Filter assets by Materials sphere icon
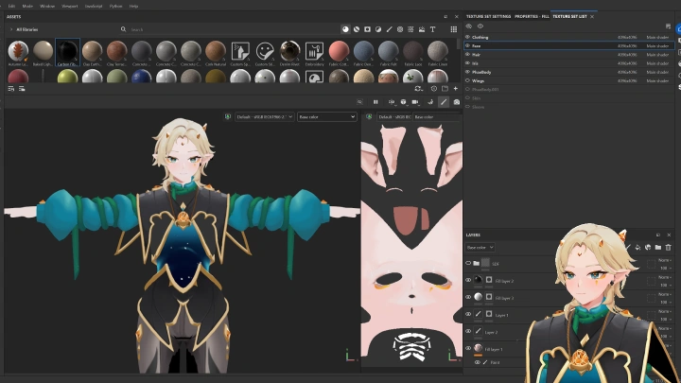The height and width of the screenshot is (383, 681). coord(345,29)
